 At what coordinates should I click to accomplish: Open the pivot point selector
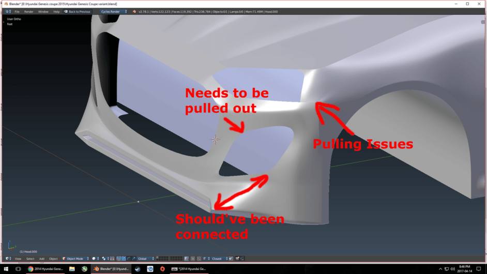[x=105, y=258]
